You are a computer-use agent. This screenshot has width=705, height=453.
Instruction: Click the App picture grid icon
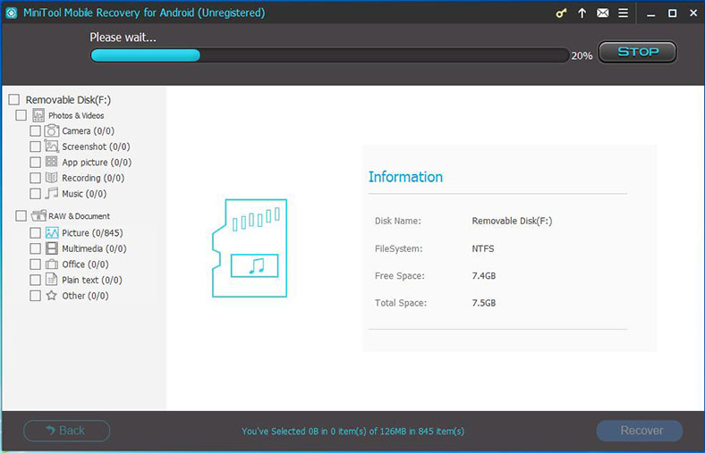(52, 162)
